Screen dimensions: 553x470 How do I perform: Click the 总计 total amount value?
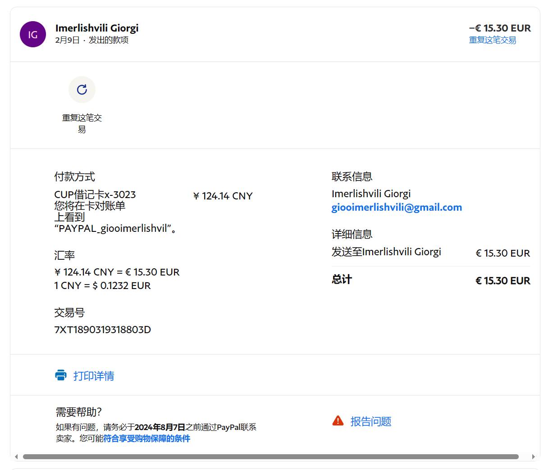503,280
